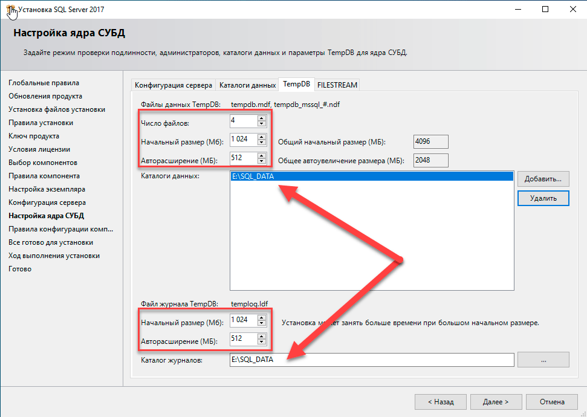587x417 pixels.
Task: Decrease log Авторасширение with down arrow
Action: coord(262,342)
